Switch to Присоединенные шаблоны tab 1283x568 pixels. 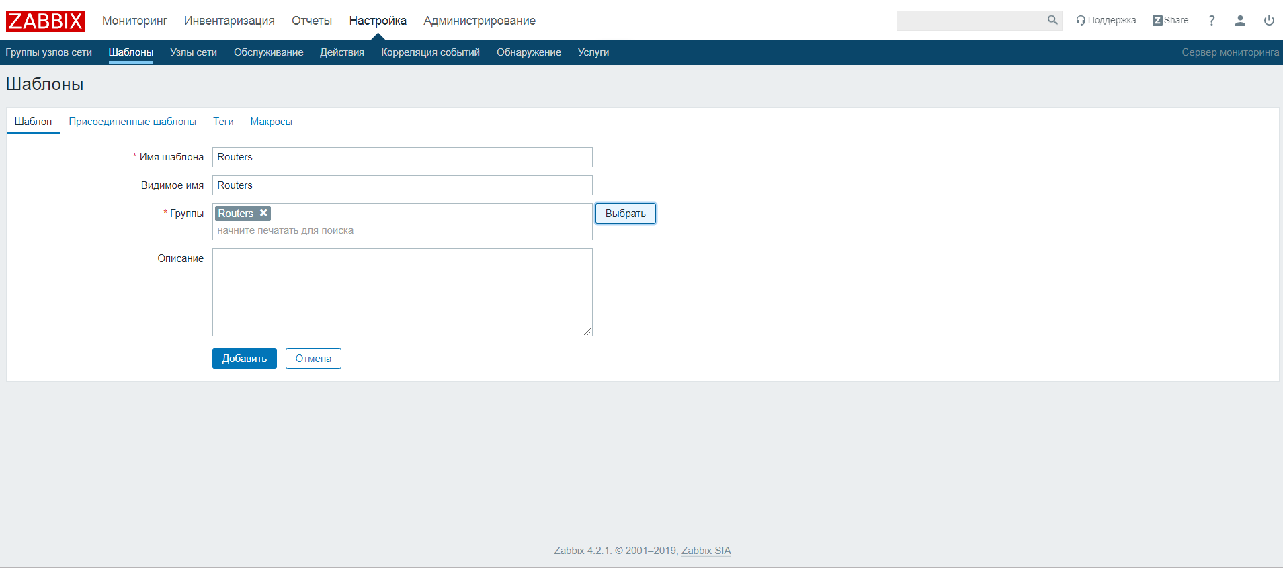(132, 122)
